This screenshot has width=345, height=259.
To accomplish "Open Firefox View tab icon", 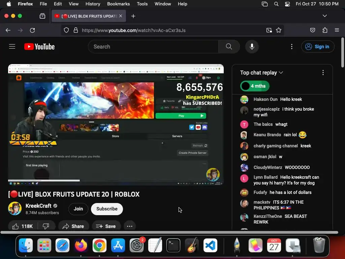I will click(x=42, y=16).
